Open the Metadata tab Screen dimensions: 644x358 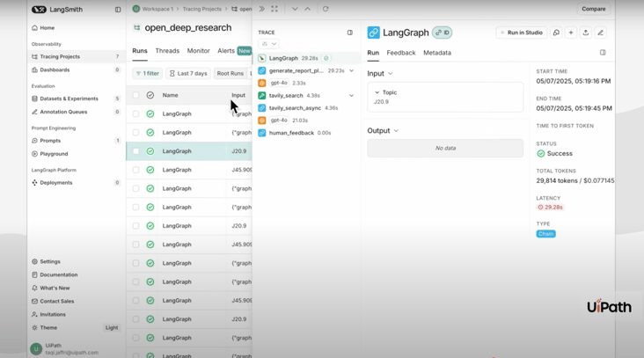[x=437, y=53]
